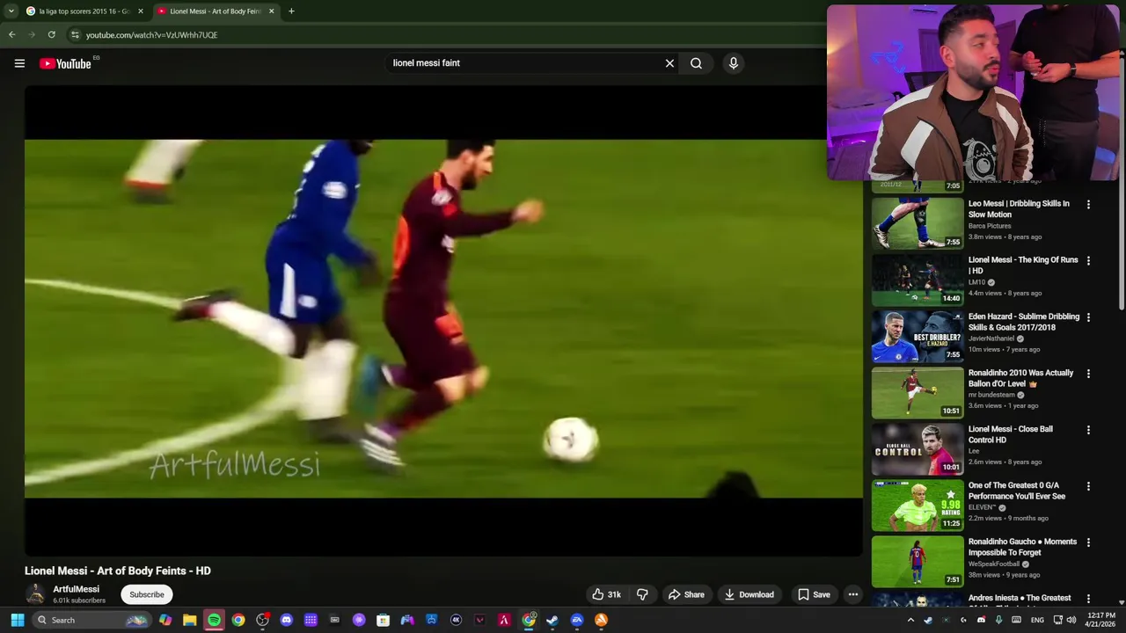Go to the YouTube home logo
Viewport: 1126px width, 633px height.
(x=66, y=63)
